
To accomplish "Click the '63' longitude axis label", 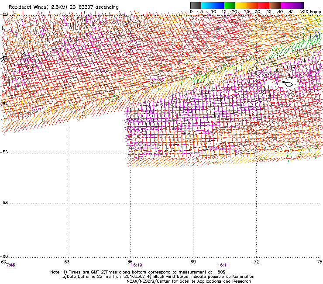I will click(67, 262).
